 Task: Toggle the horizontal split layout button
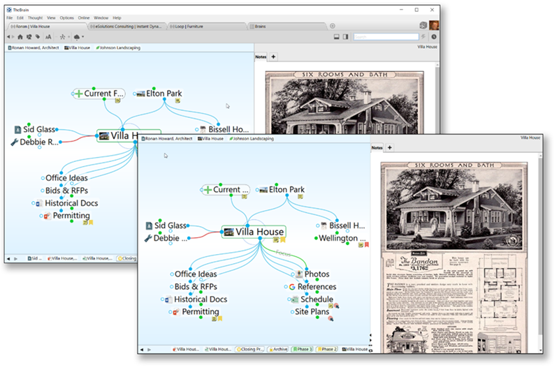pos(335,36)
